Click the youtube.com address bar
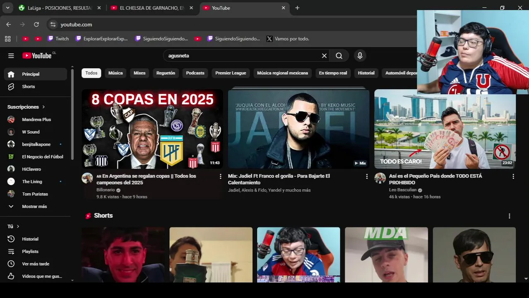 pos(232,24)
